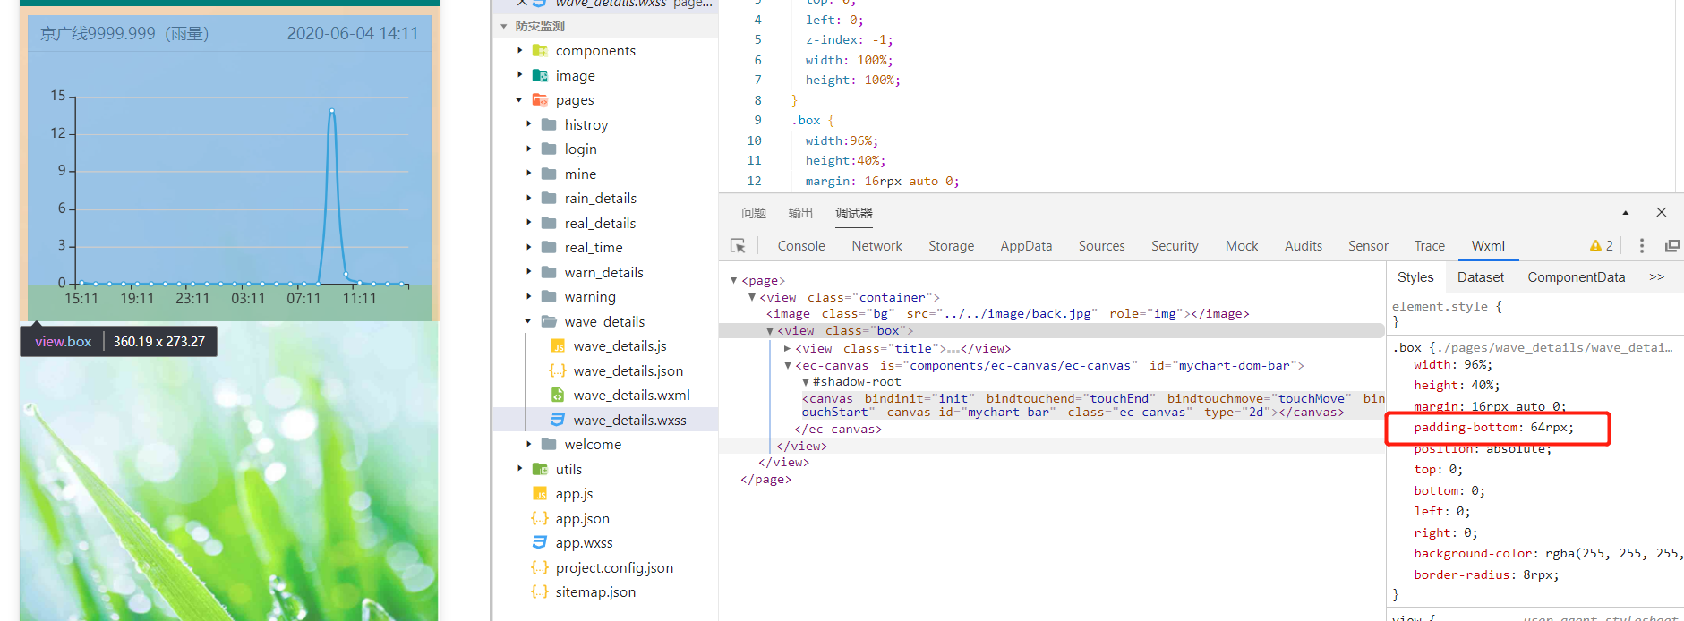Click the undock debugger panel icon
The width and height of the screenshot is (1684, 621).
(x=1671, y=246)
